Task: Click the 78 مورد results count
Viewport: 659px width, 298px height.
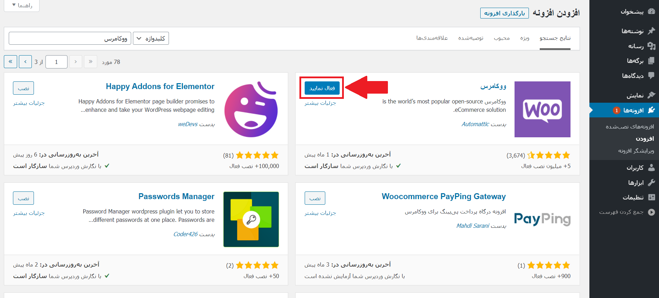Action: pos(111,62)
